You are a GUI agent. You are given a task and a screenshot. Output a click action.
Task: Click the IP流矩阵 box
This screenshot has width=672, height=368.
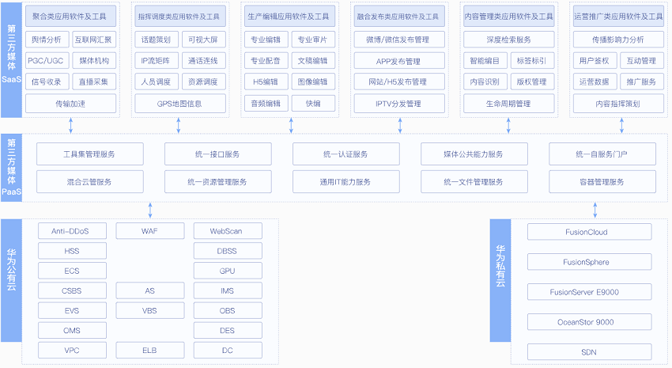click(157, 60)
